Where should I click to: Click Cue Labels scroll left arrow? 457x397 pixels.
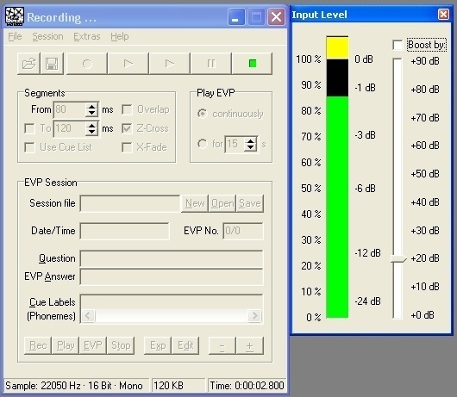88,315
